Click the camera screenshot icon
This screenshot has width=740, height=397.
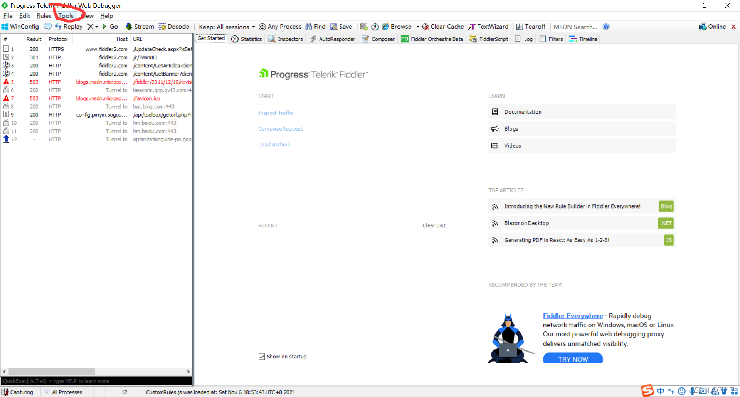[x=363, y=27]
